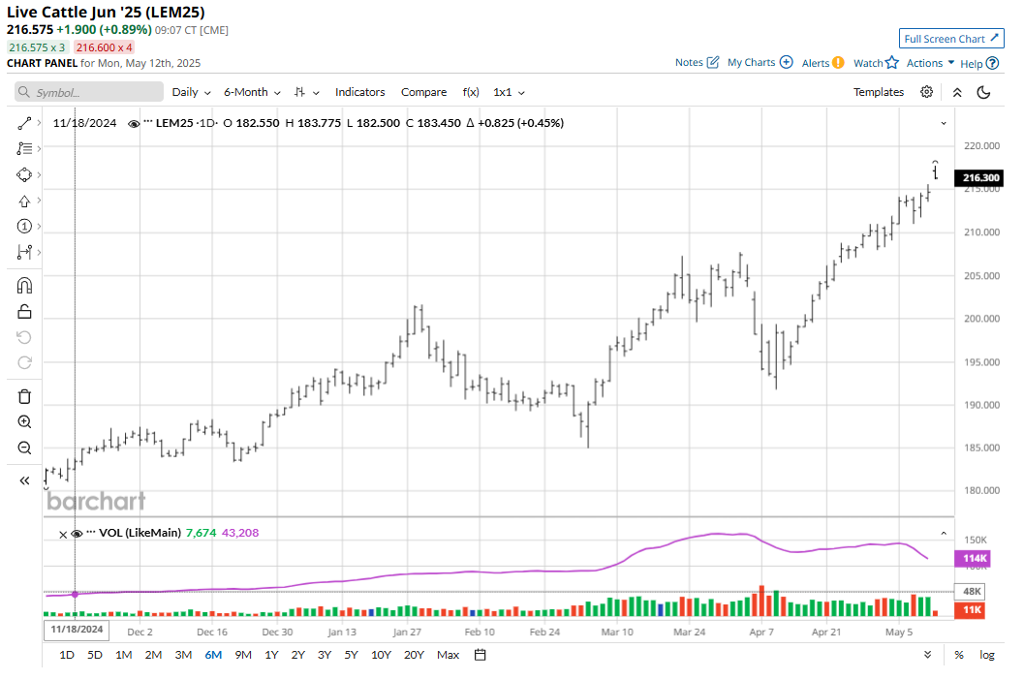
Task: Select the 5Y range tab
Action: point(351,655)
